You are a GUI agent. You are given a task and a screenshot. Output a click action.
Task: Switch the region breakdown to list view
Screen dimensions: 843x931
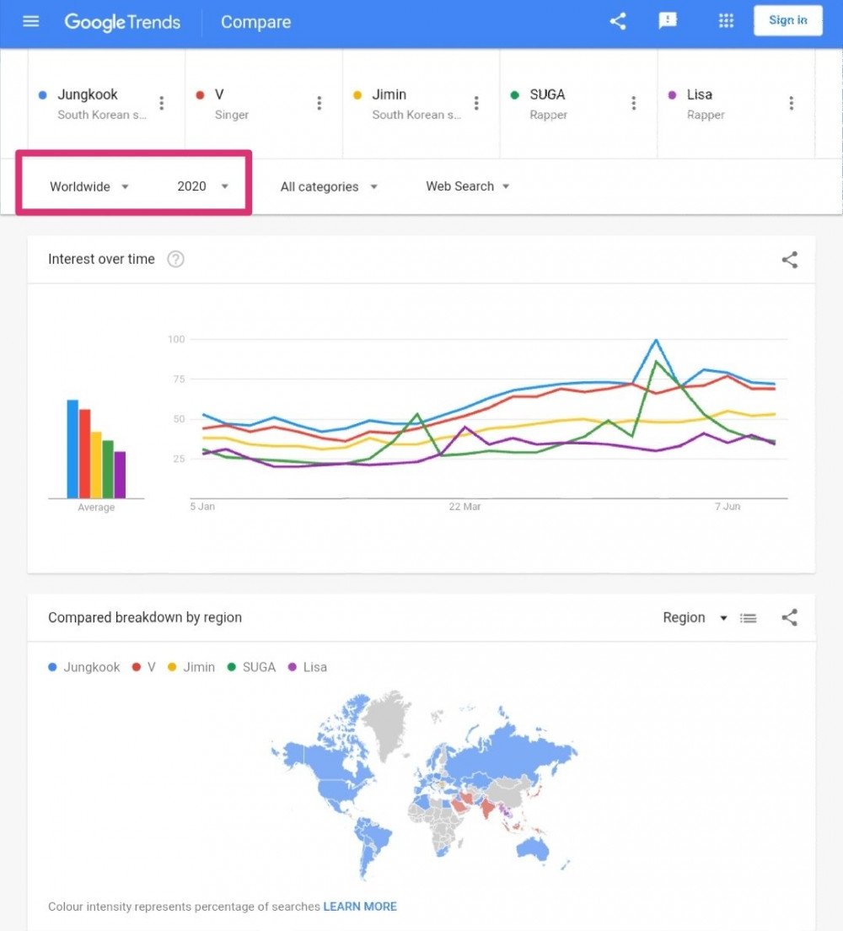(x=749, y=617)
